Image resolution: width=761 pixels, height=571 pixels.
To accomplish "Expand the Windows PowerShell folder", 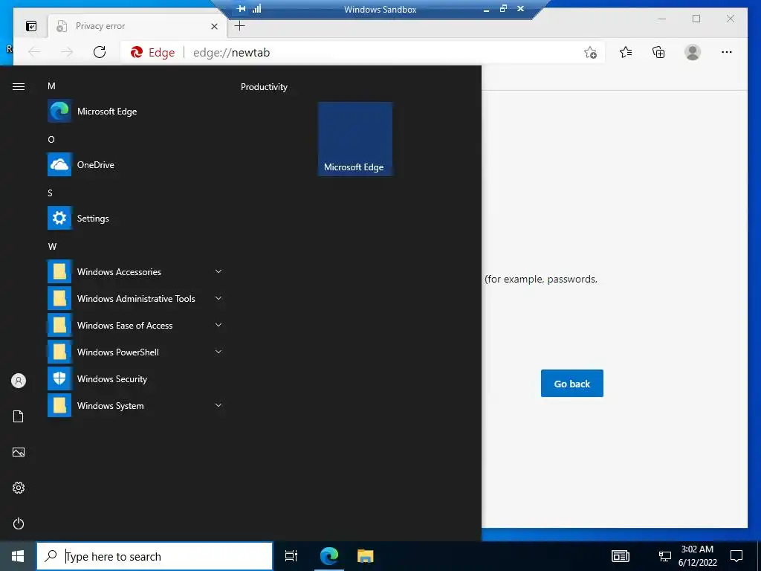I will point(135,352).
